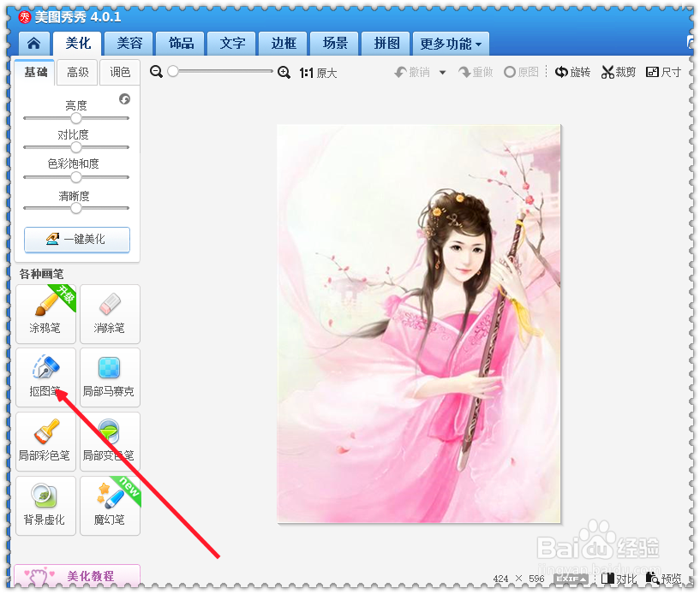Click the 撤销 undo button

pos(412,72)
